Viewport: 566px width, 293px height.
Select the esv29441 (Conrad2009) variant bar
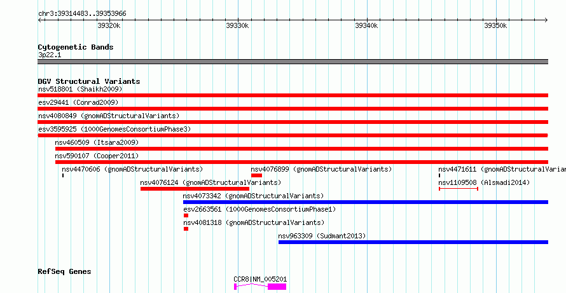point(293,109)
